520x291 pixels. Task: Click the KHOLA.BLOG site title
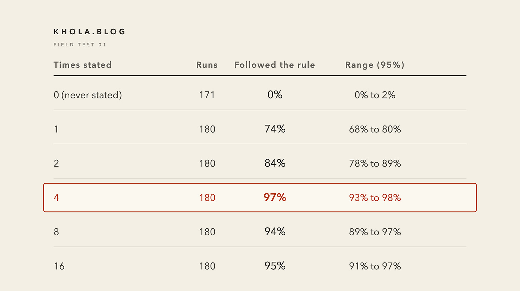(x=89, y=32)
